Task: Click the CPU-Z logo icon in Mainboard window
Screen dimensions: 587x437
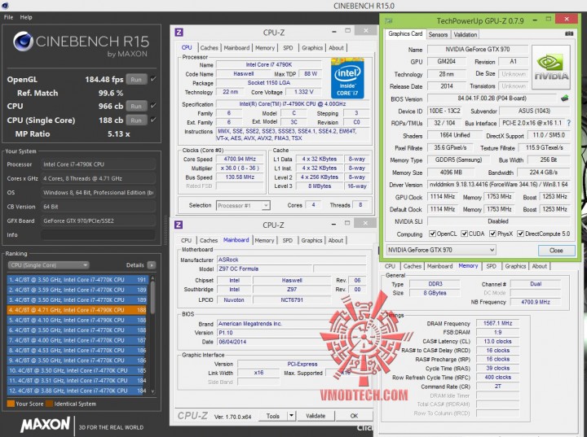Action: [x=179, y=225]
